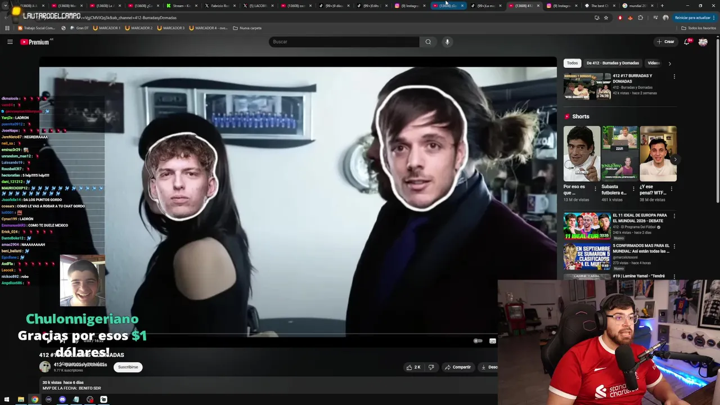This screenshot has width=720, height=405.
Task: Open the Nueva carpeta bookmark folder
Action: (x=247, y=28)
